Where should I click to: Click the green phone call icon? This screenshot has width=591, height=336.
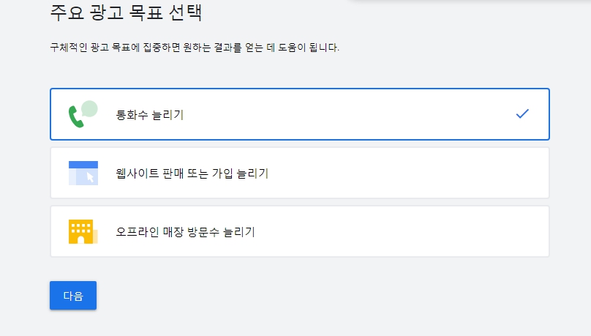click(x=76, y=116)
